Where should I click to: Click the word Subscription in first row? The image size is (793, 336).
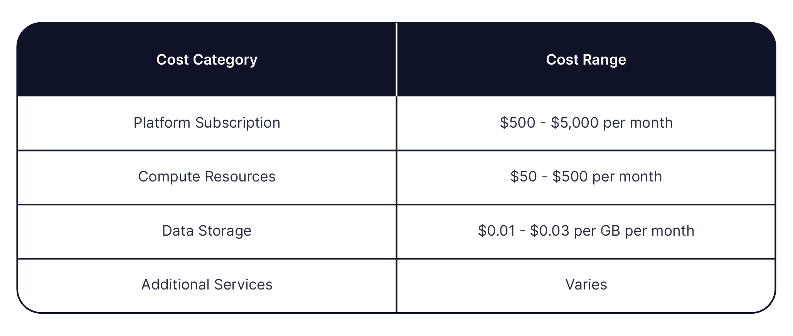[x=238, y=123]
